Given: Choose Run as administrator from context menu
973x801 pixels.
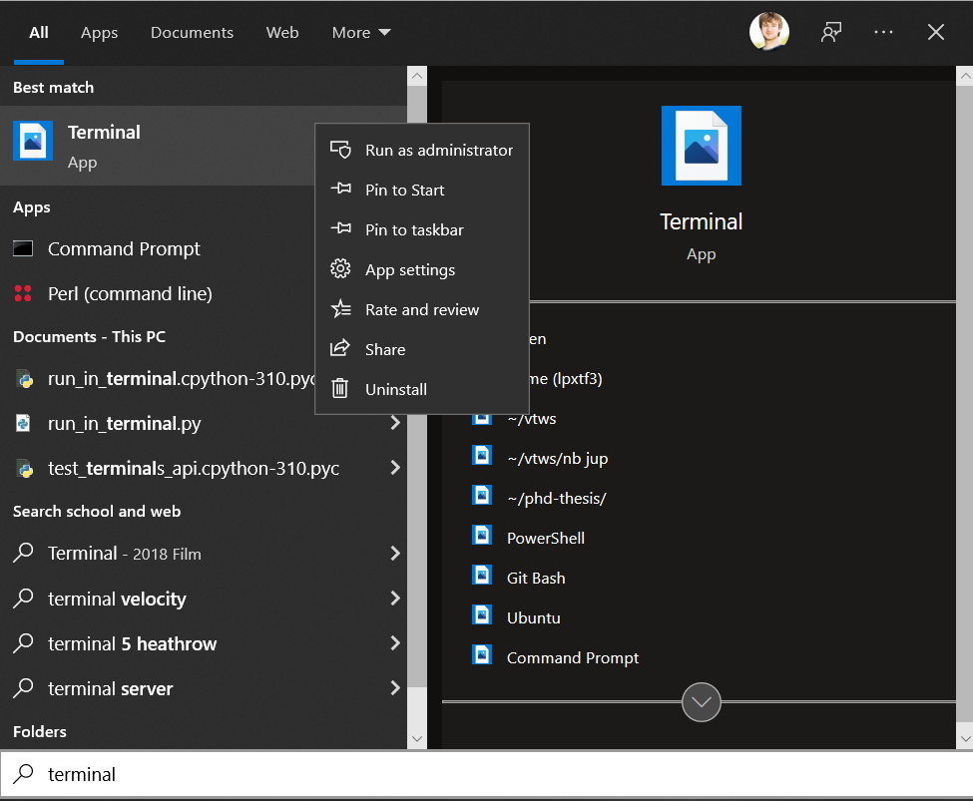Looking at the screenshot, I should click(x=422, y=150).
